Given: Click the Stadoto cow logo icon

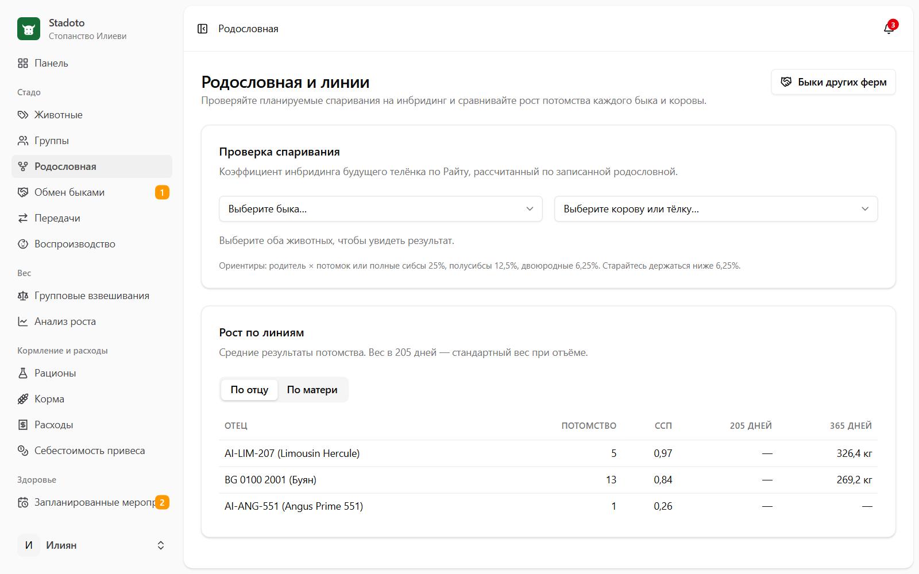Looking at the screenshot, I should pyautogui.click(x=29, y=29).
